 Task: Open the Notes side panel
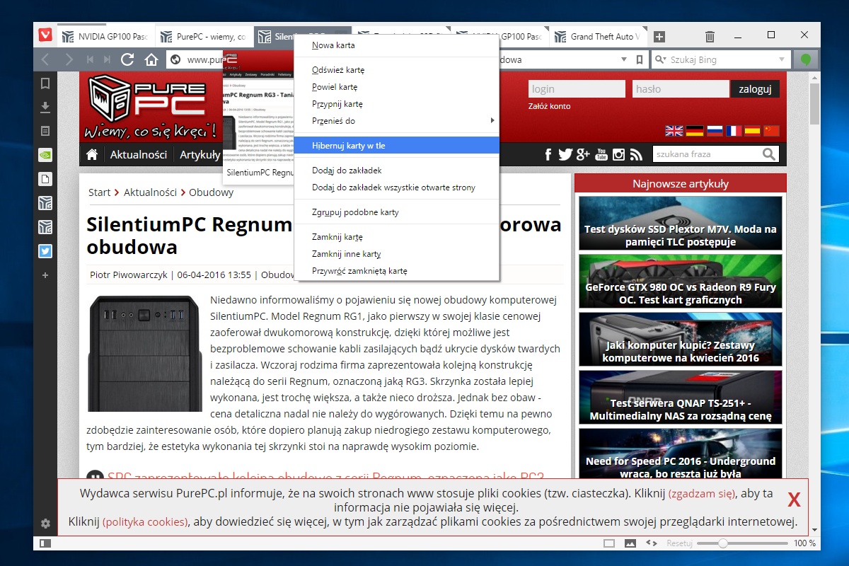click(45, 131)
